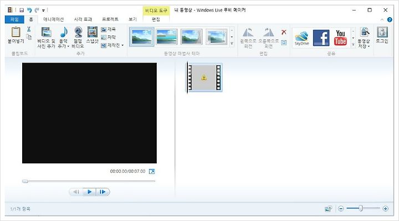Zoom out timeline with minus button
Viewport: 399px width, 221px height.
(x=341, y=209)
